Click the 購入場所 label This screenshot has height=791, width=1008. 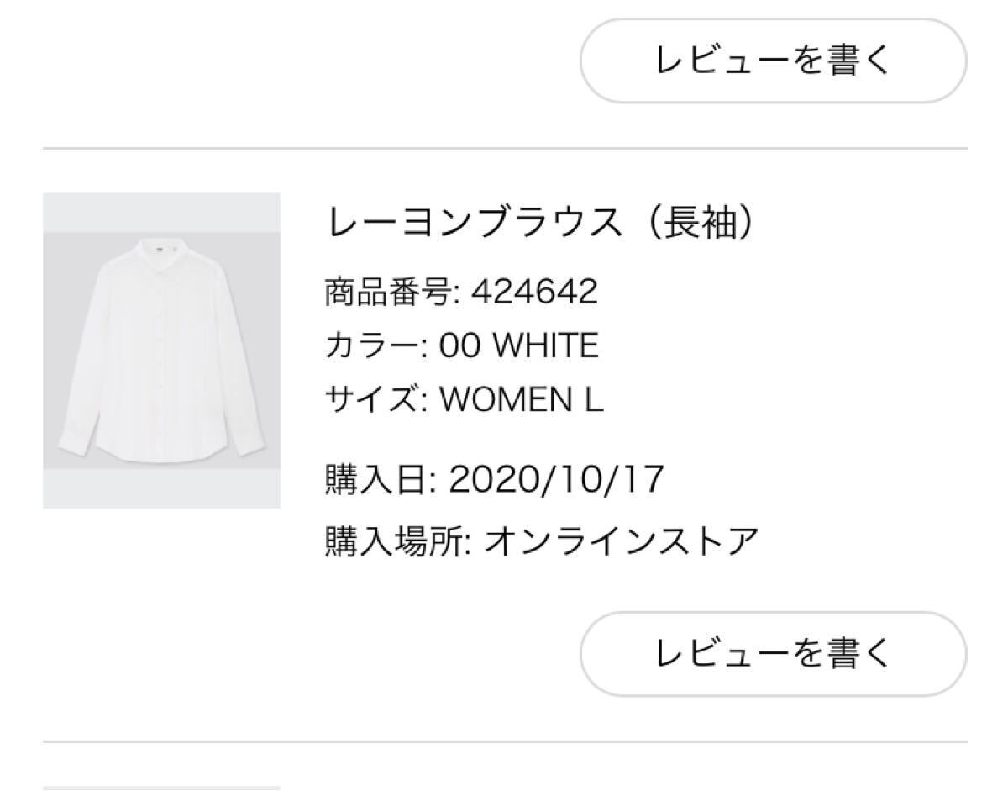pos(399,542)
